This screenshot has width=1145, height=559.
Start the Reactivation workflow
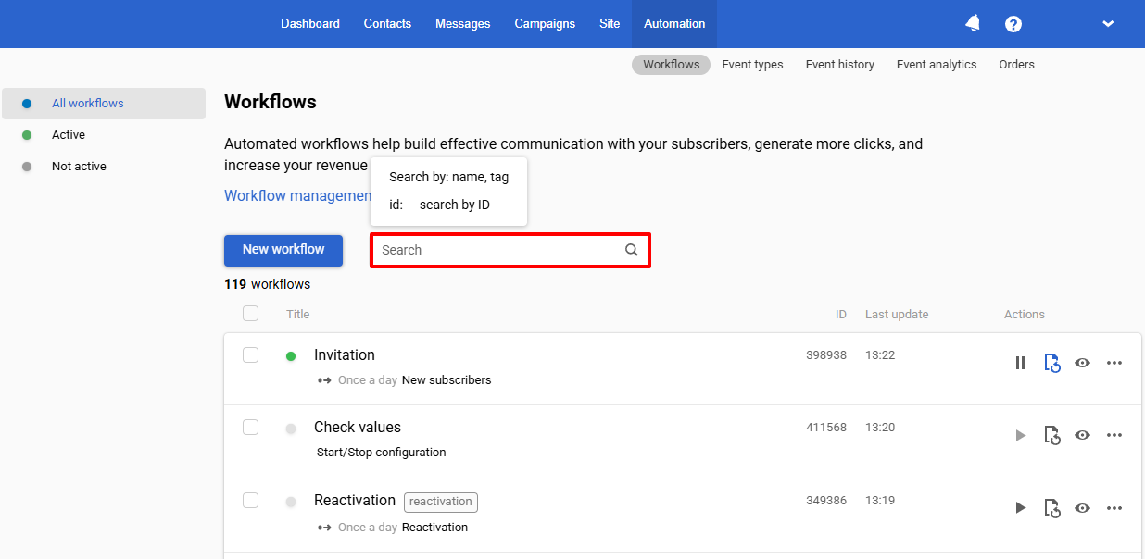click(x=1021, y=508)
